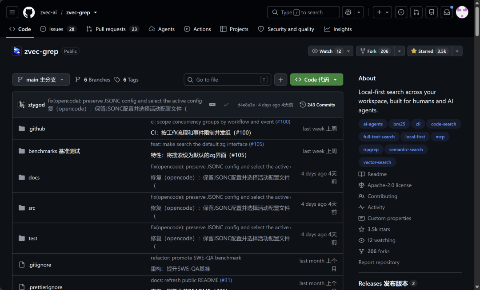Open ztygod author link
This screenshot has height=290, width=480.
pos(36,105)
